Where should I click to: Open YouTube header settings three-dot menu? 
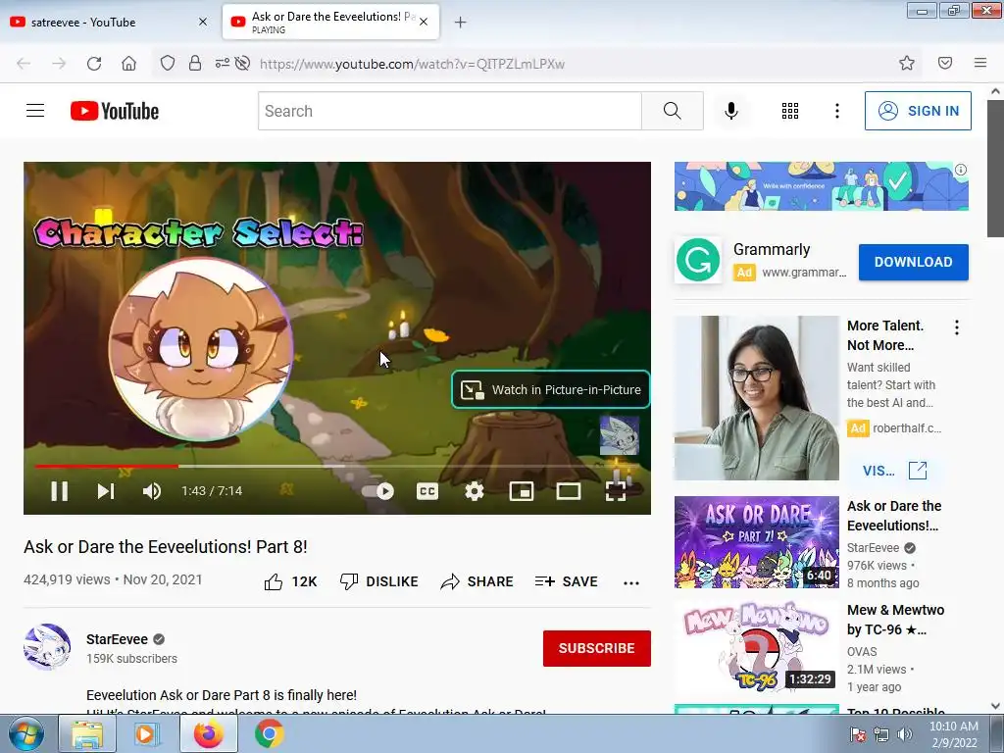click(837, 111)
